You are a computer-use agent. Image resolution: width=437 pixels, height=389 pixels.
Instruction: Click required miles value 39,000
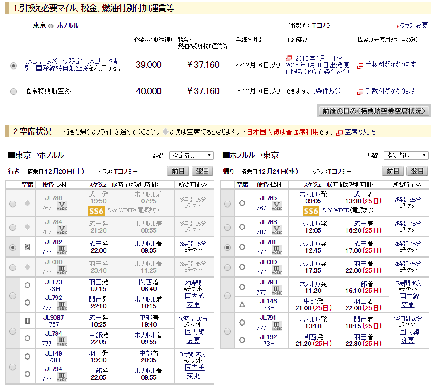click(148, 65)
